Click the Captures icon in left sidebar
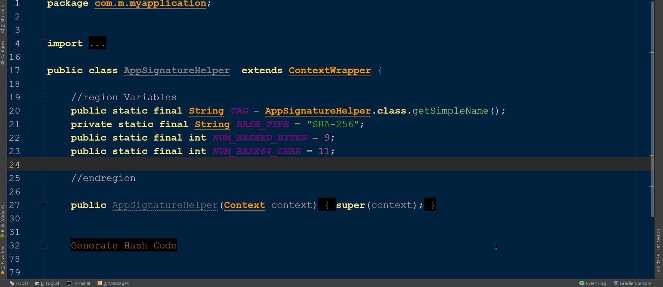 [3, 63]
